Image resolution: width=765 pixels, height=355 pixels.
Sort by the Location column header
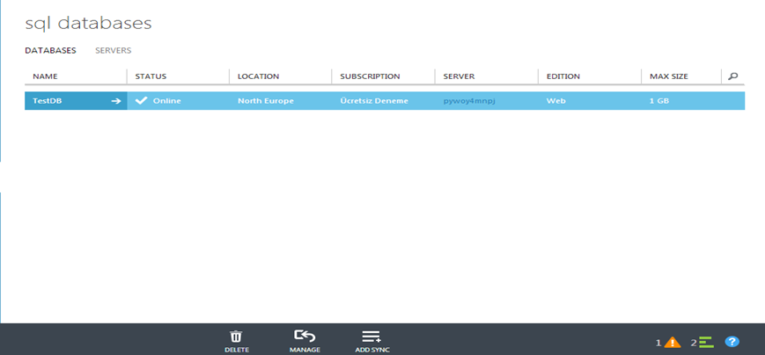coord(258,76)
